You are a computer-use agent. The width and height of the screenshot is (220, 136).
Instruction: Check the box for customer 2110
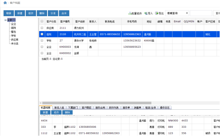point(42,34)
